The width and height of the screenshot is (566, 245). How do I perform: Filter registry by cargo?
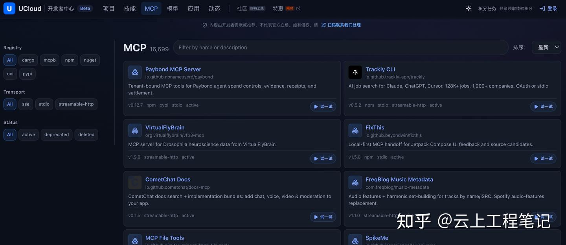(28, 60)
